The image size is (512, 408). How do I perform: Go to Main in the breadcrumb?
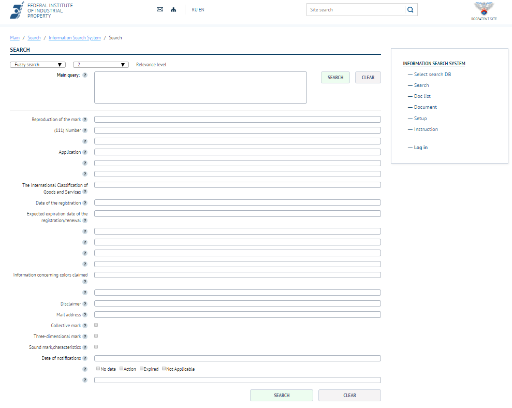tap(14, 38)
